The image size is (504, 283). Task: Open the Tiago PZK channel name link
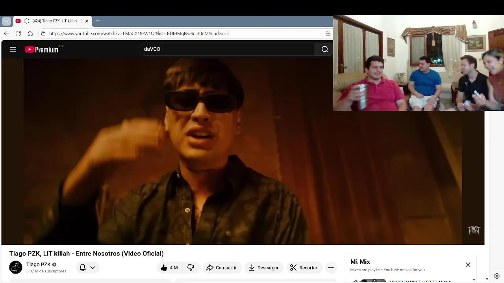(39, 265)
